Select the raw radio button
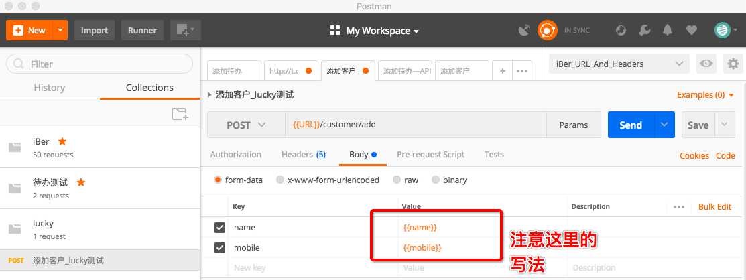This screenshot has width=746, height=280. pos(397,180)
